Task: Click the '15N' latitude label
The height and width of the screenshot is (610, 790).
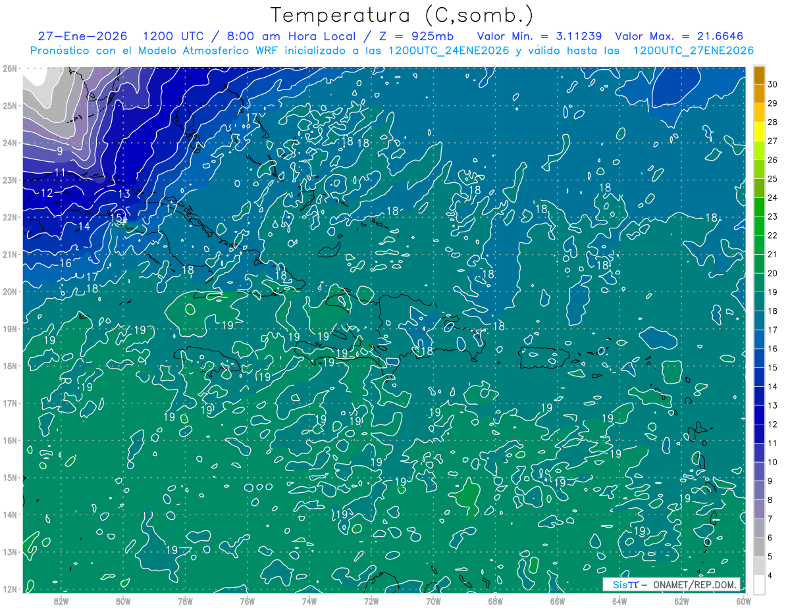Action: [x=10, y=477]
